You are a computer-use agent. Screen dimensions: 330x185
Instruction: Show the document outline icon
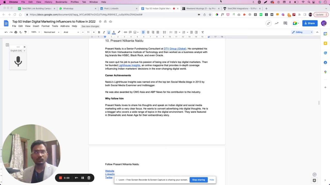click(x=7, y=45)
